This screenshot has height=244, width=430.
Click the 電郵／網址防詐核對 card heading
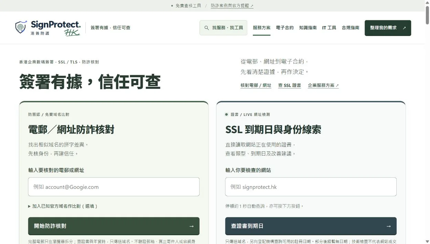click(71, 130)
